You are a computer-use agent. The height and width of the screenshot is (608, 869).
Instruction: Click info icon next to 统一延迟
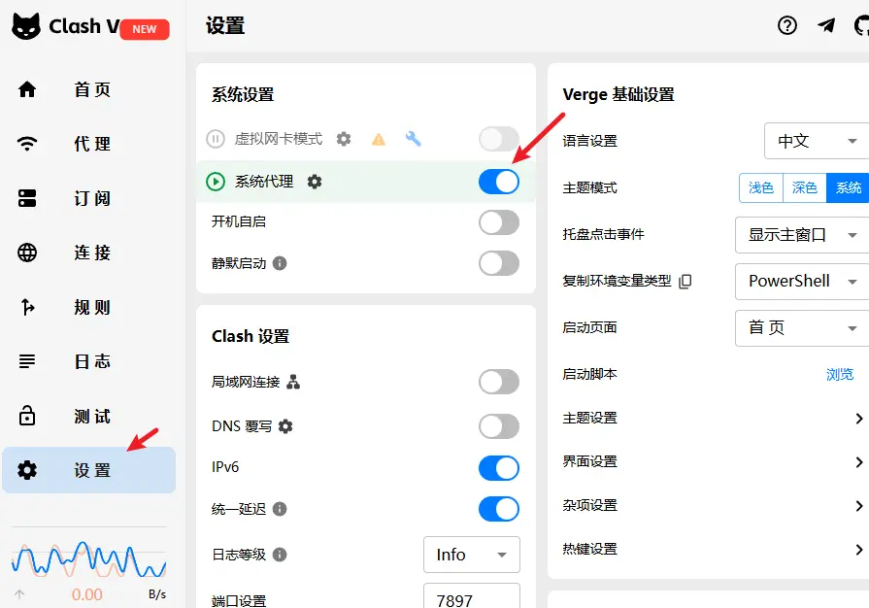coord(280,509)
